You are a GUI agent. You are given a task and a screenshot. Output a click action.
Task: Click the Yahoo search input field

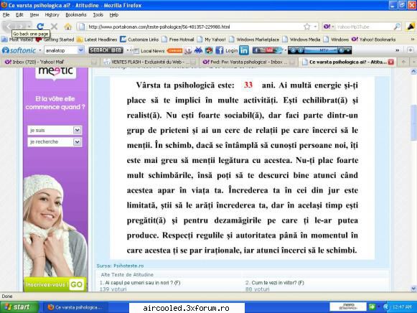click(364, 27)
